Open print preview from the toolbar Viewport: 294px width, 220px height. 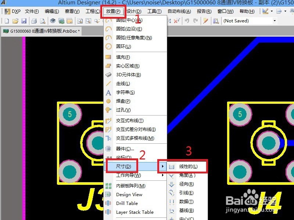(42, 21)
